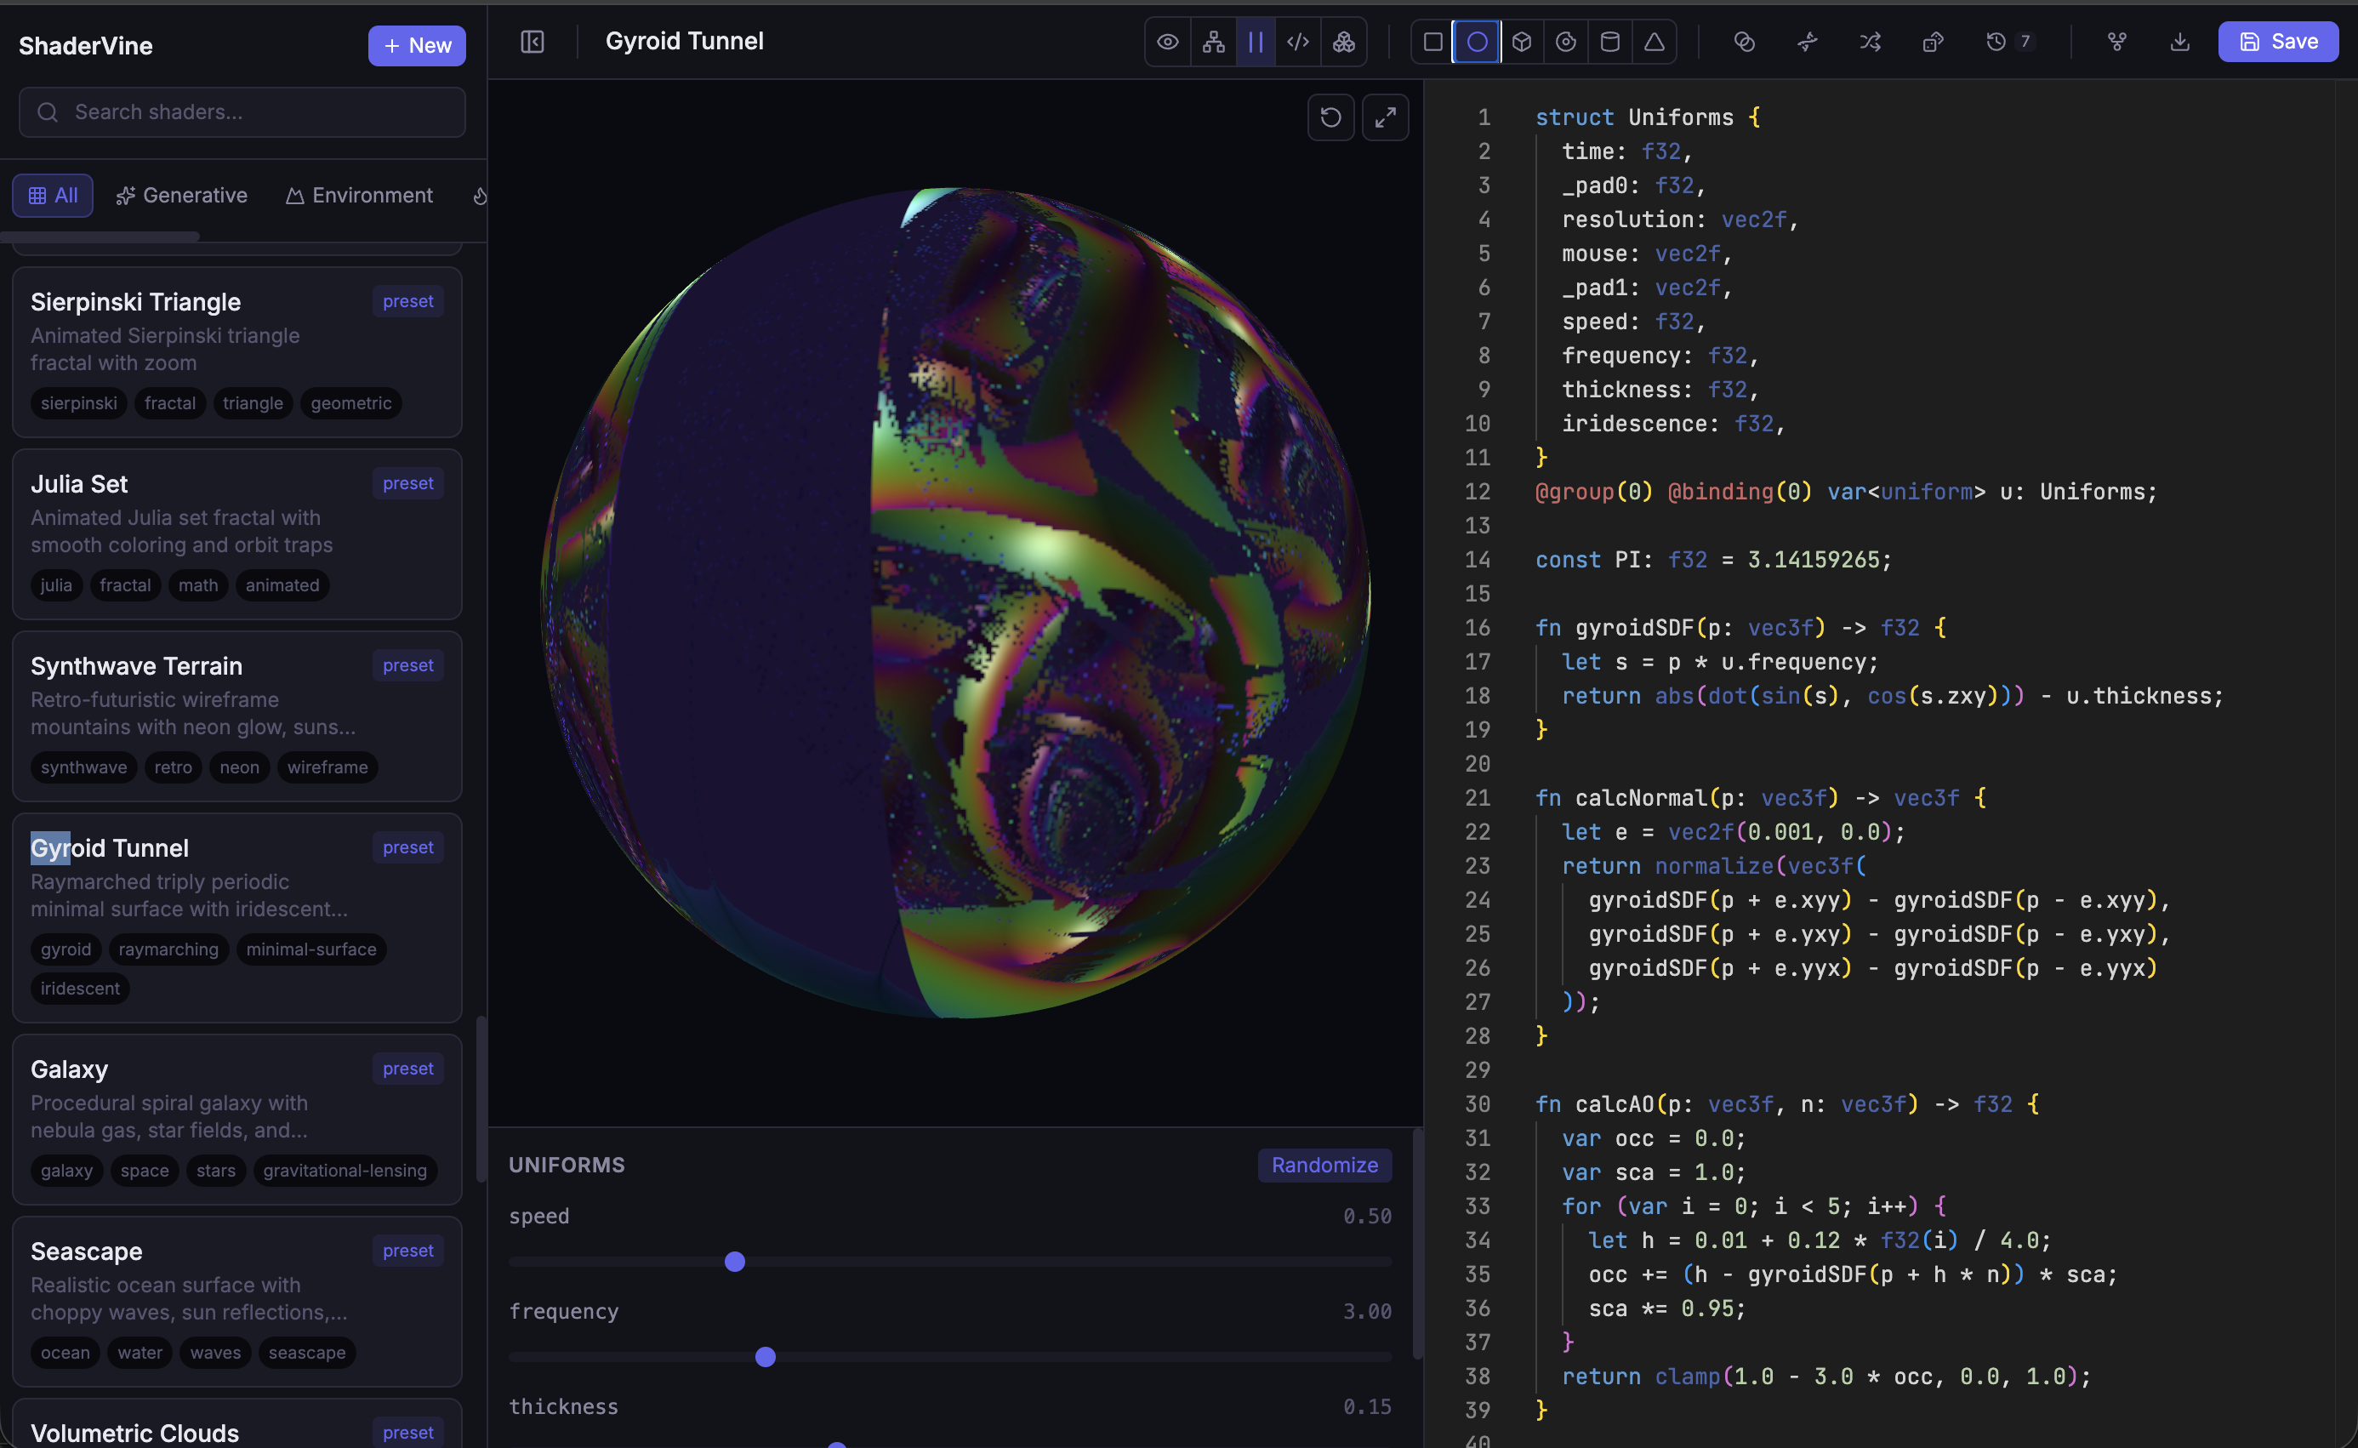
Task: Click the speed slider handle
Action: pos(734,1261)
